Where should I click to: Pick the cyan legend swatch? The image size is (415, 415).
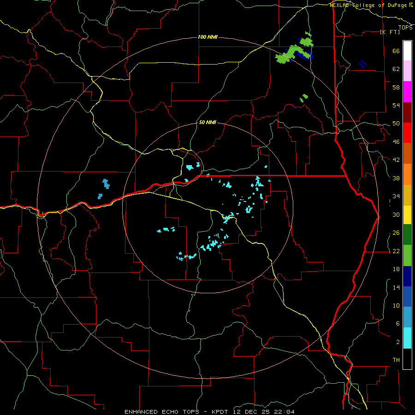tap(407, 338)
